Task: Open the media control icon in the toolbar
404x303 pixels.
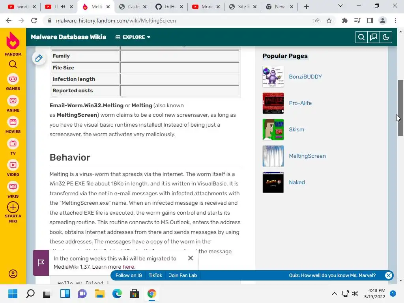Action: click(357, 21)
